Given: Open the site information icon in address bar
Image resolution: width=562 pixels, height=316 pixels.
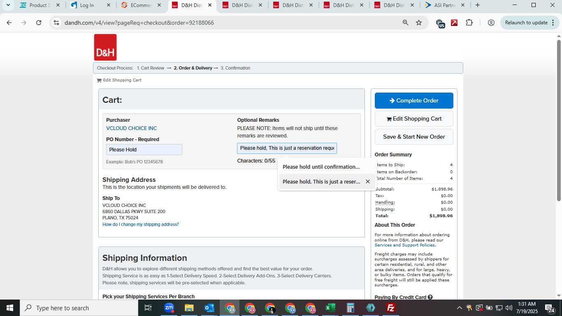Looking at the screenshot, I should tap(56, 23).
